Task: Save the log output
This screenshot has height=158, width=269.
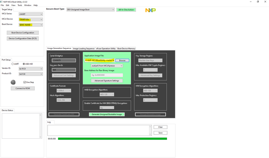Action: [160, 133]
